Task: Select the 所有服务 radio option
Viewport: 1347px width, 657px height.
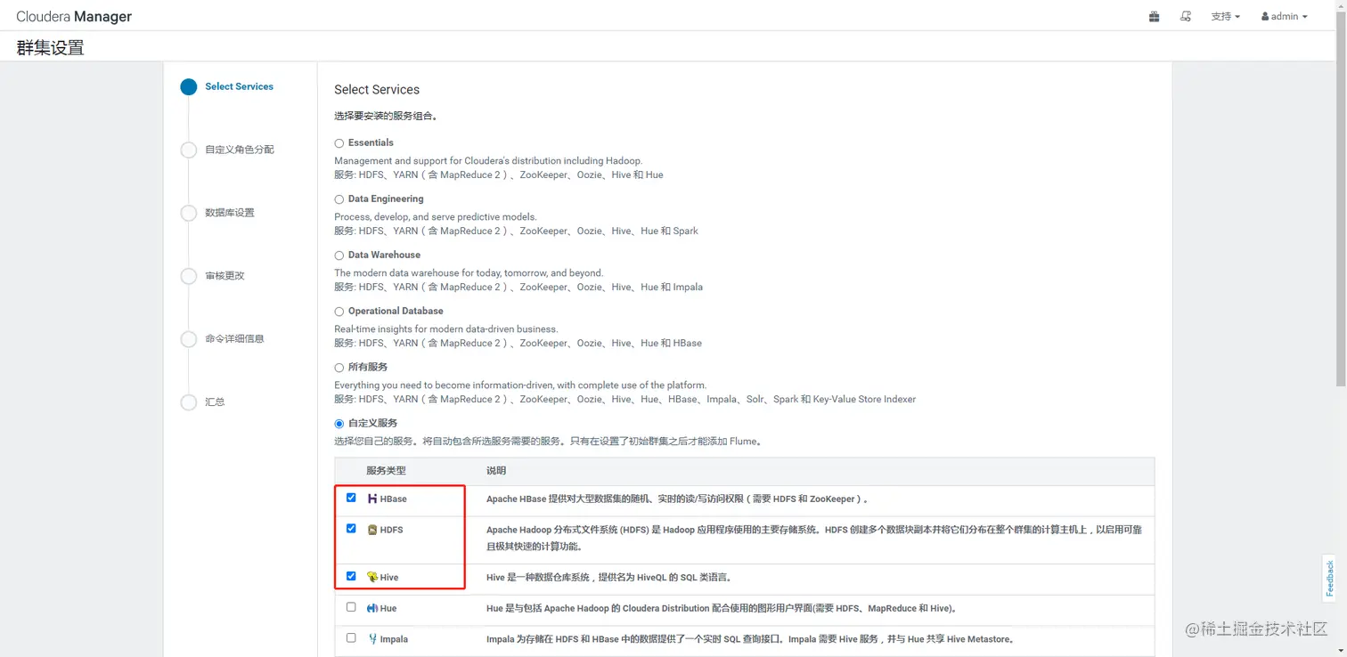Action: click(x=339, y=368)
